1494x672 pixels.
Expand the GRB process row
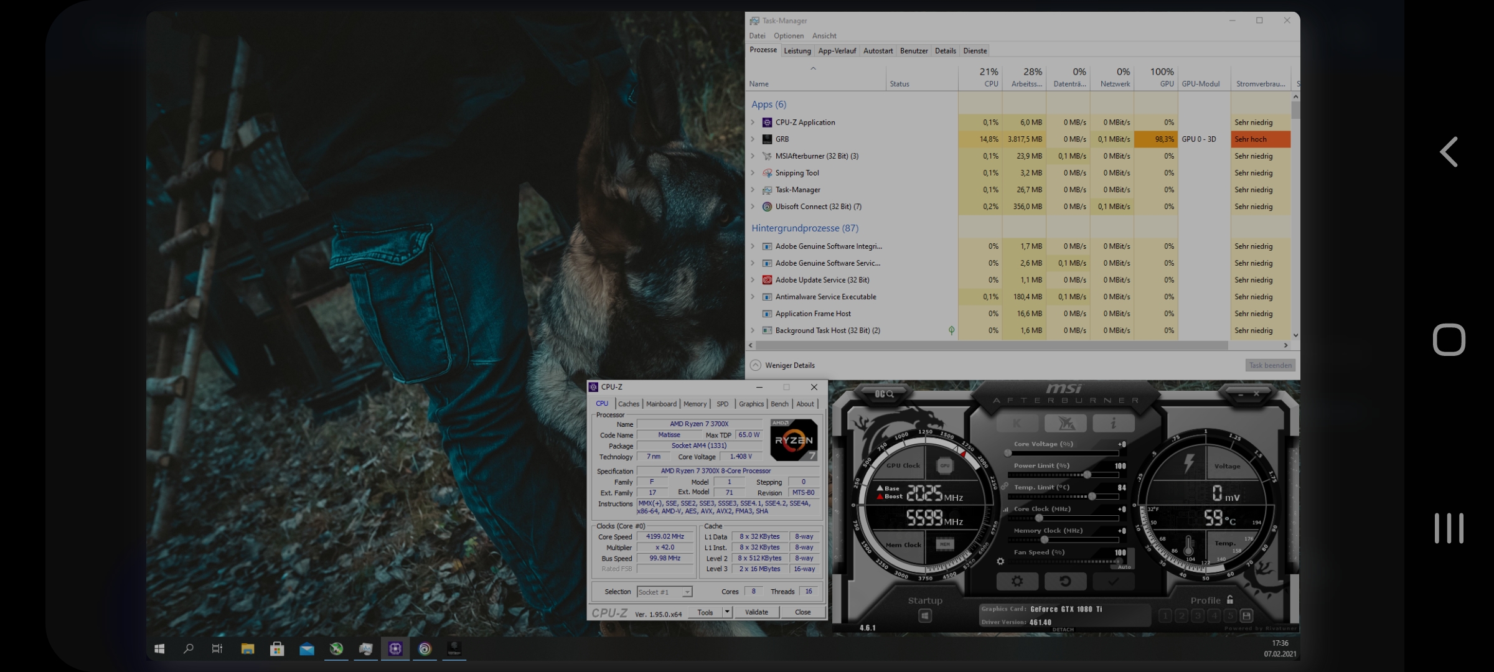(753, 139)
